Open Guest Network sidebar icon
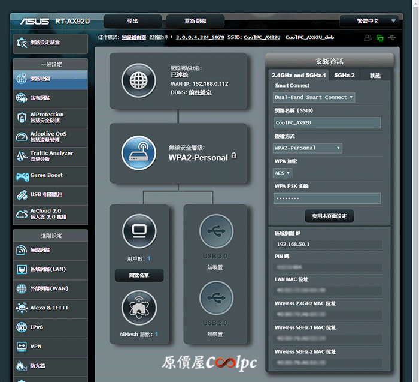This screenshot has height=382, width=419. [x=22, y=98]
